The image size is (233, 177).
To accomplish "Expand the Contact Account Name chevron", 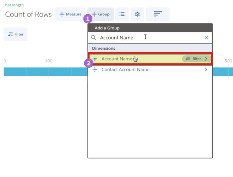I will (x=206, y=69).
